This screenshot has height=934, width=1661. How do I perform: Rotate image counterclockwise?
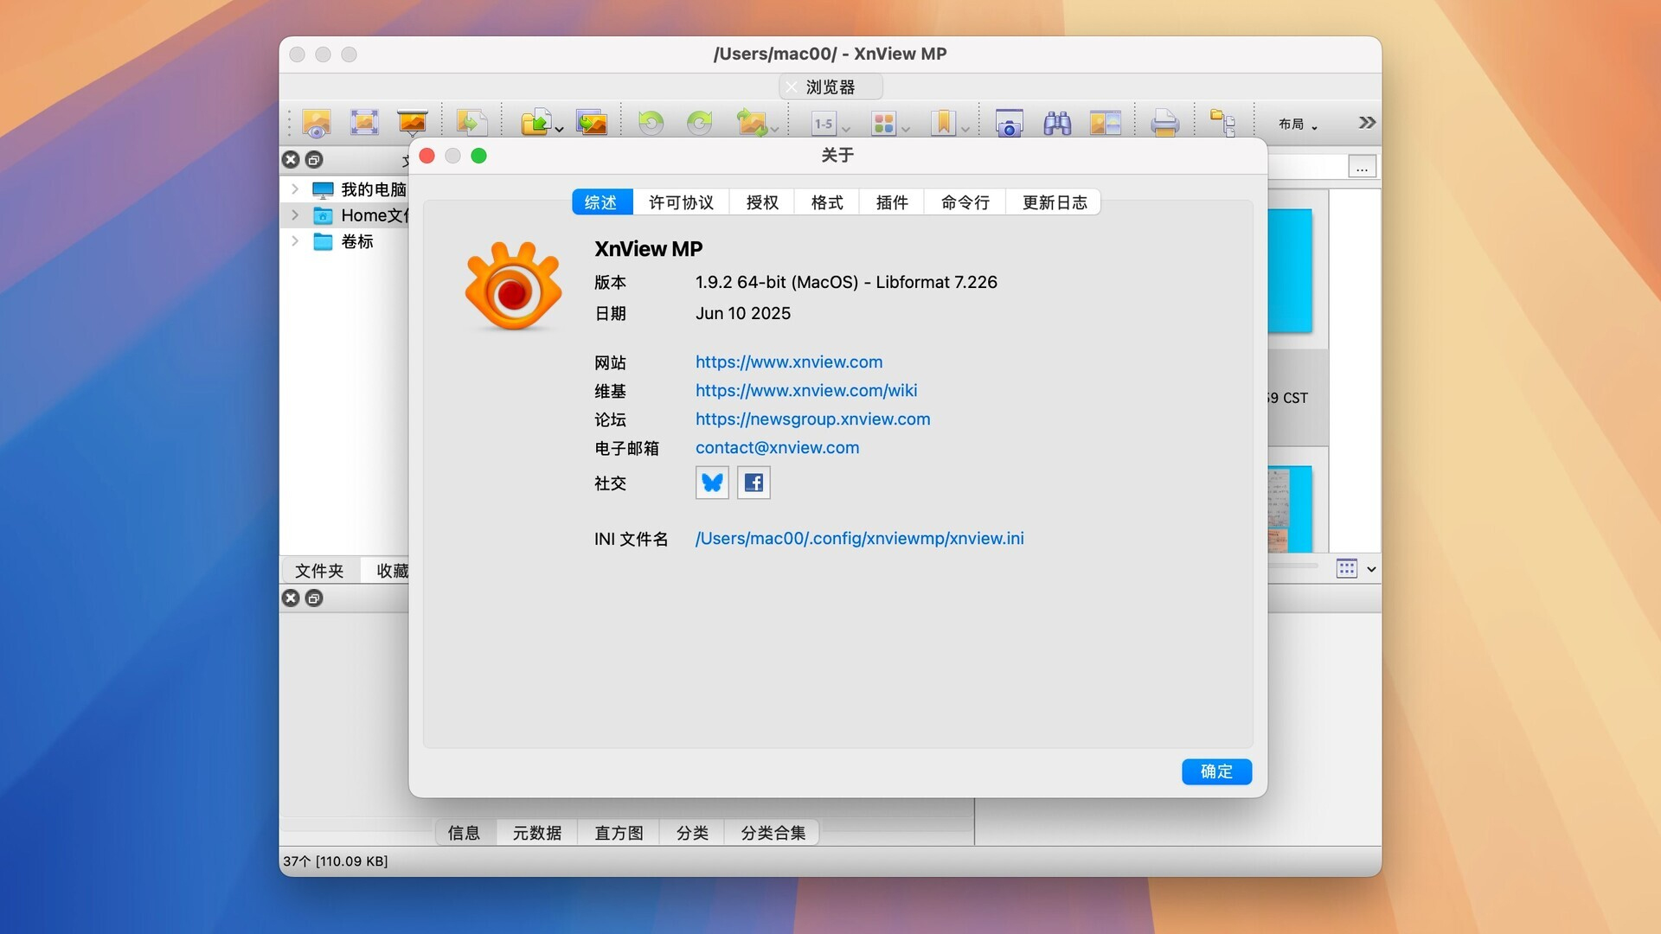click(651, 122)
